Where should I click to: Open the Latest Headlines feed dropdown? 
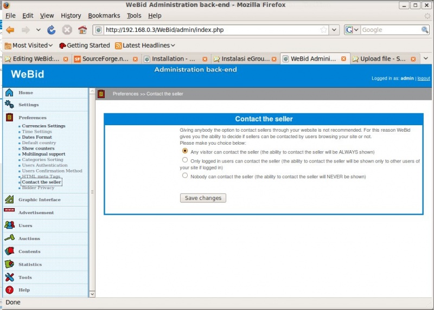145,46
